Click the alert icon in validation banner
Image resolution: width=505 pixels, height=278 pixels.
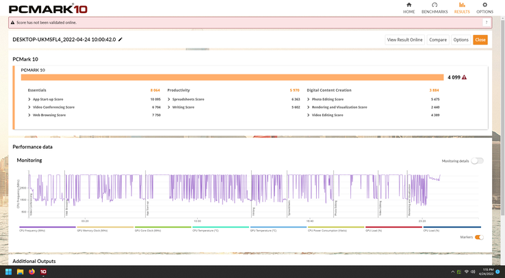point(12,23)
